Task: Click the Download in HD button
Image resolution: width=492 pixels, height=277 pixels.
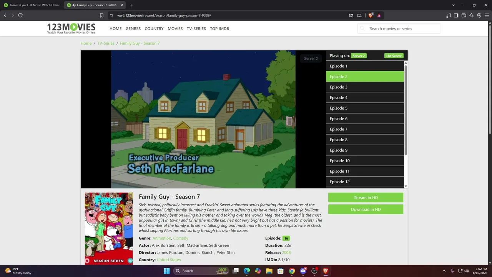Action: (x=366, y=209)
